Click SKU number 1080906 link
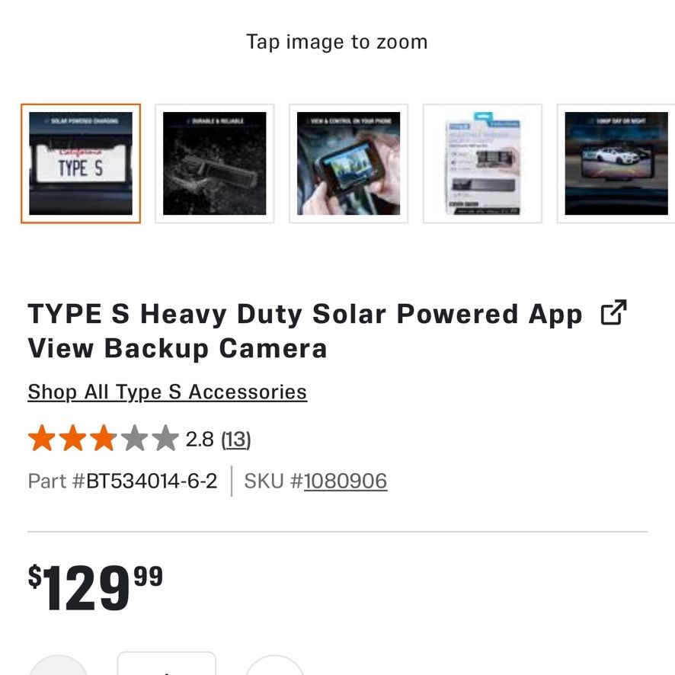 (345, 481)
